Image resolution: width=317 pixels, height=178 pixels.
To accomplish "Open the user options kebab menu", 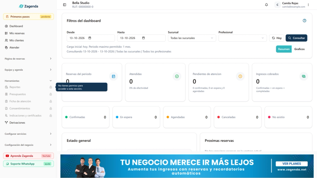I will tap(308, 5).
